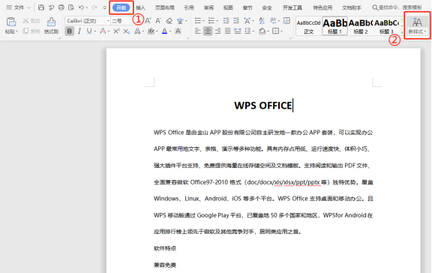
Task: Click the character shading (gray A) button
Action: pyautogui.click(x=178, y=31)
